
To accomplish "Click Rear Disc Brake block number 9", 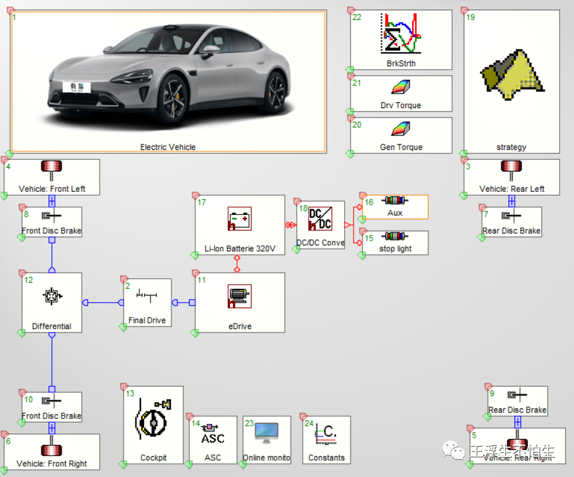I will tap(518, 401).
